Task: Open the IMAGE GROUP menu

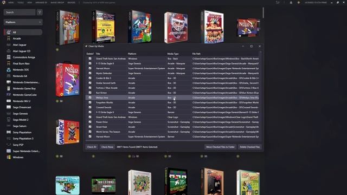Action: 57,2
